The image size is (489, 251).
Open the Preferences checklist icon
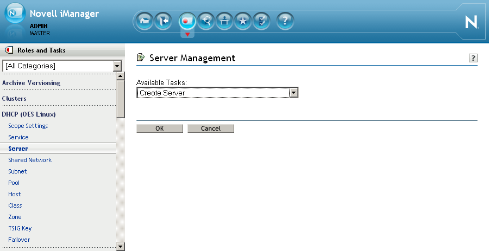tap(261, 21)
